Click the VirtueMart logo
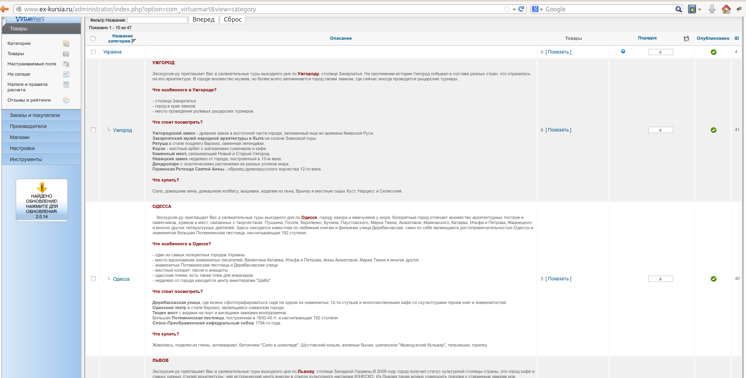Image resolution: width=746 pixels, height=378 pixels. [30, 19]
